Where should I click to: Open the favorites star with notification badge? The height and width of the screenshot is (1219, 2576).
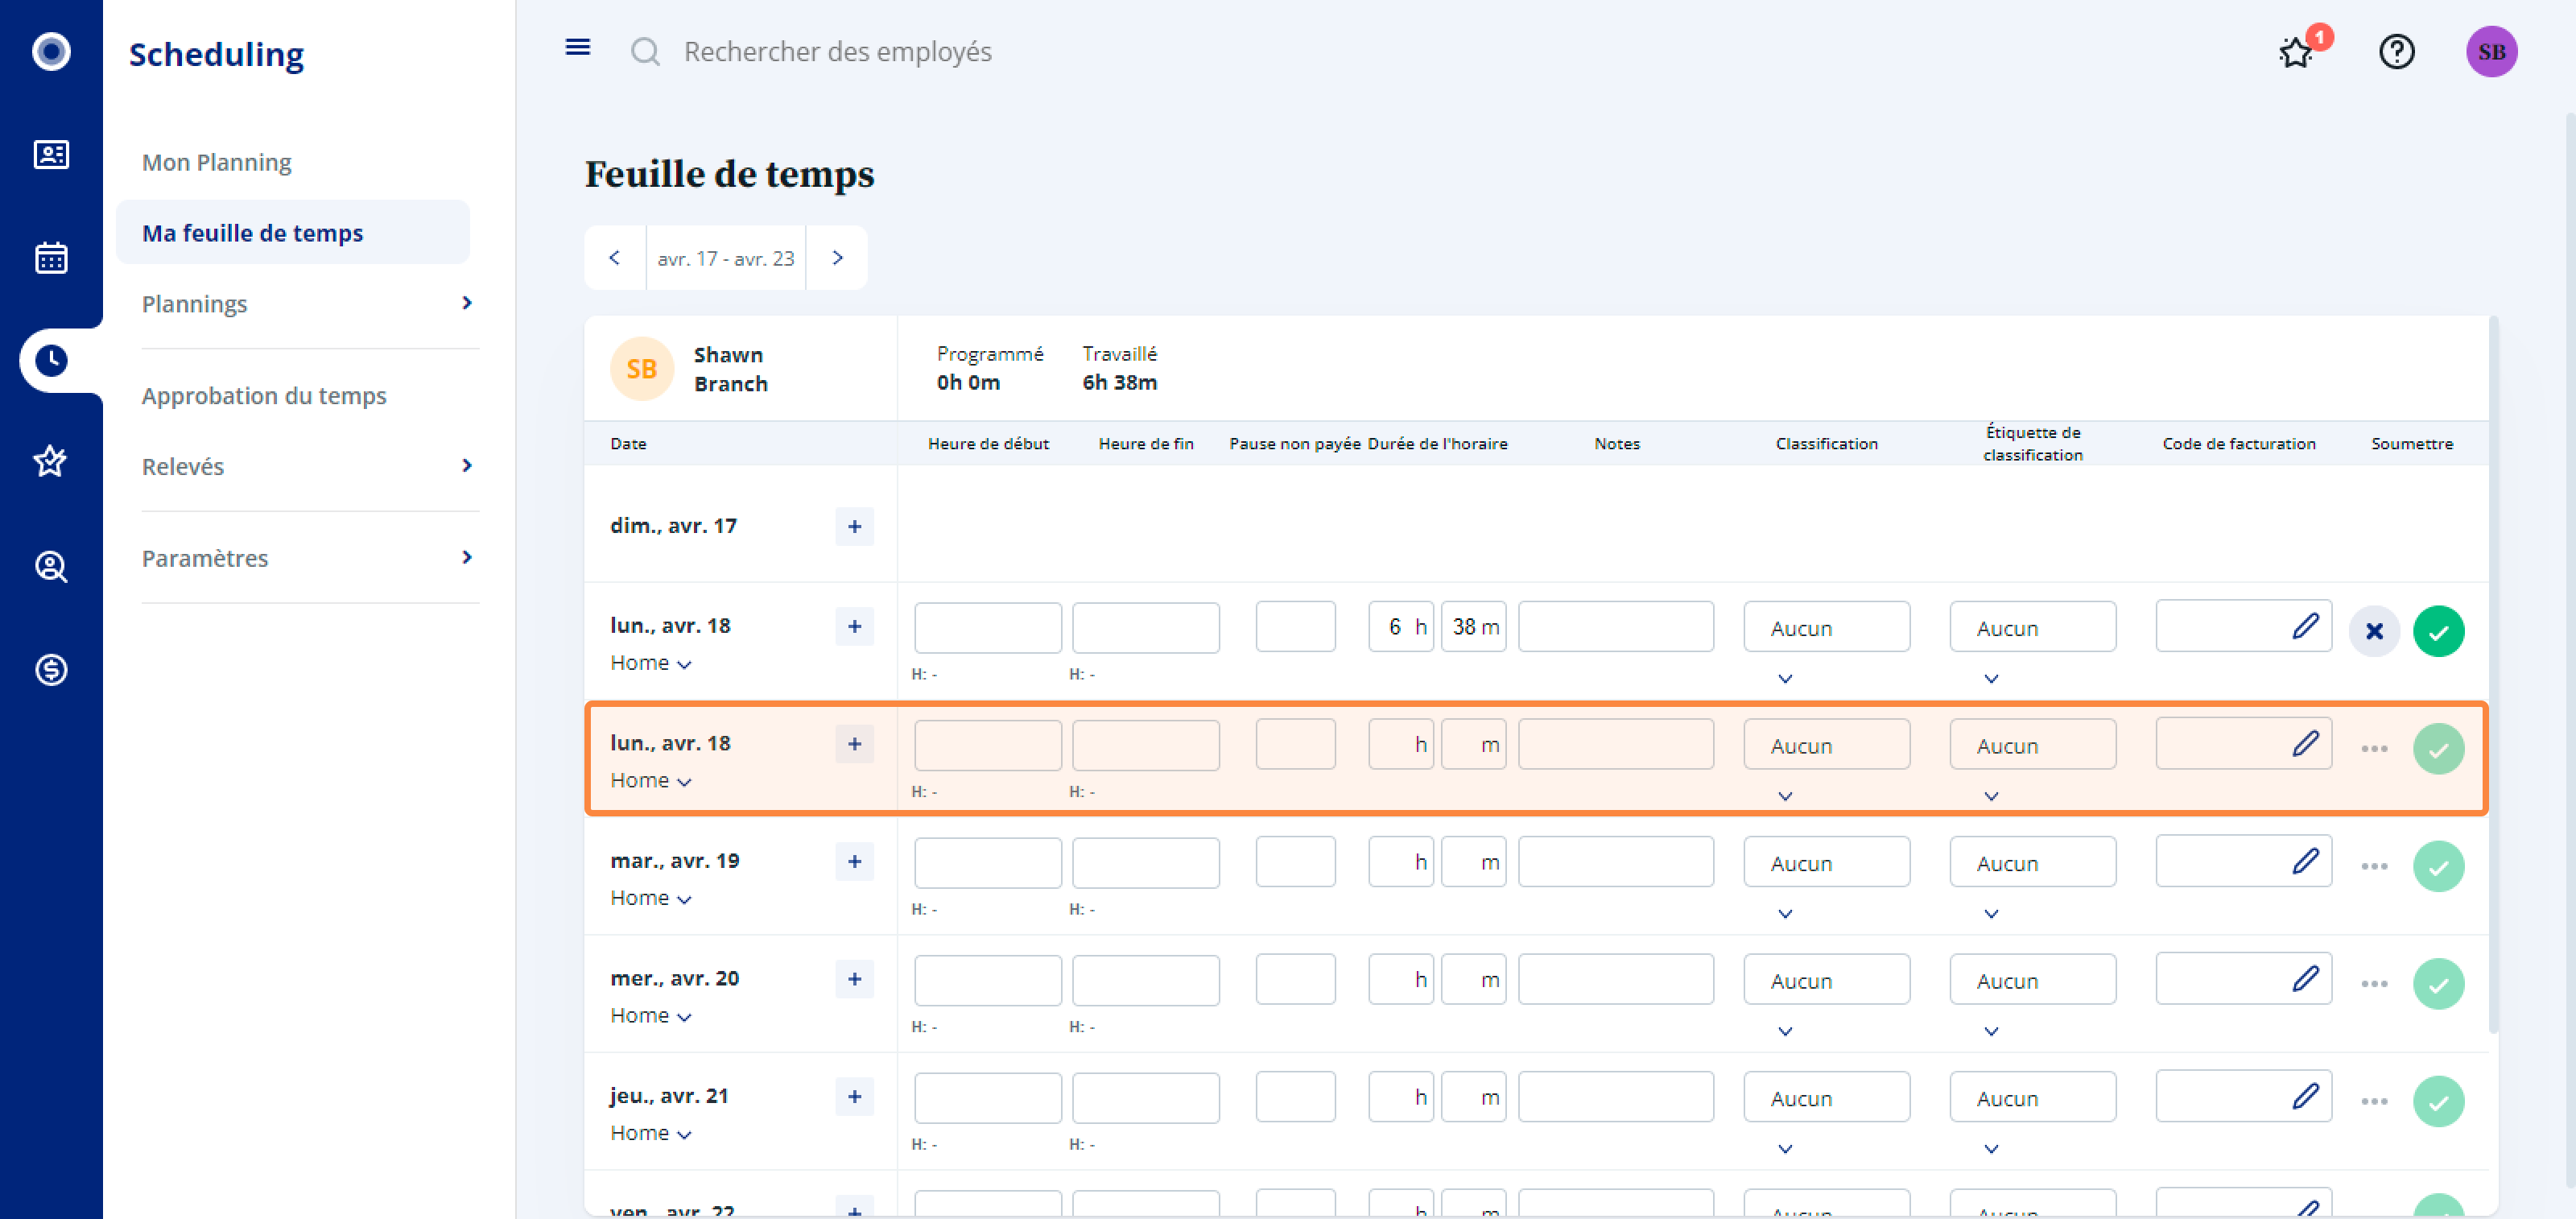2296,52
